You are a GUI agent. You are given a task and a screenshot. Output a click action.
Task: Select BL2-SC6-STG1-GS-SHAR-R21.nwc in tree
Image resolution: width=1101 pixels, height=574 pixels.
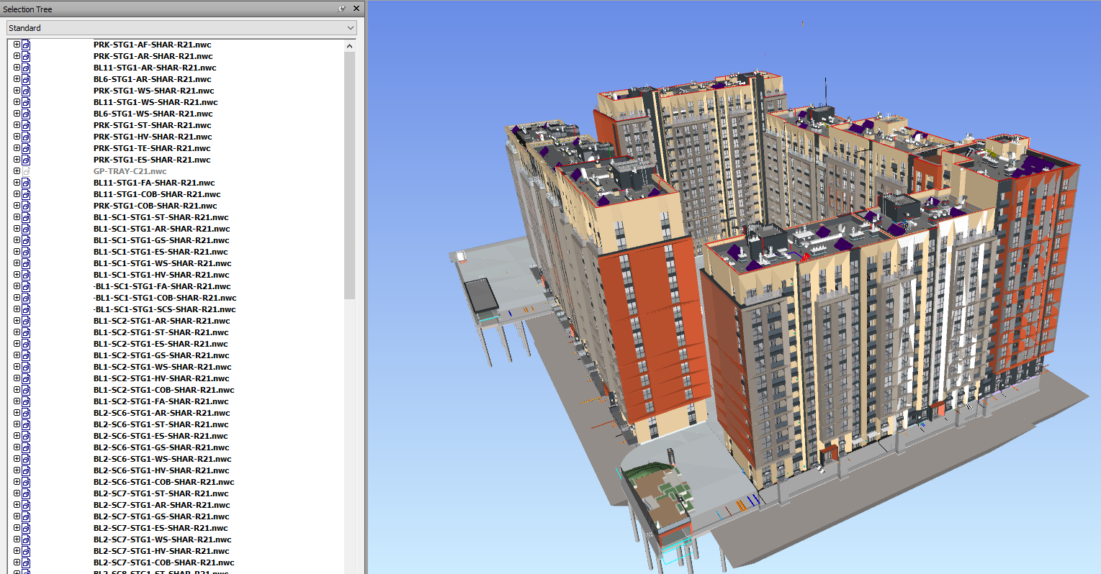tap(161, 447)
